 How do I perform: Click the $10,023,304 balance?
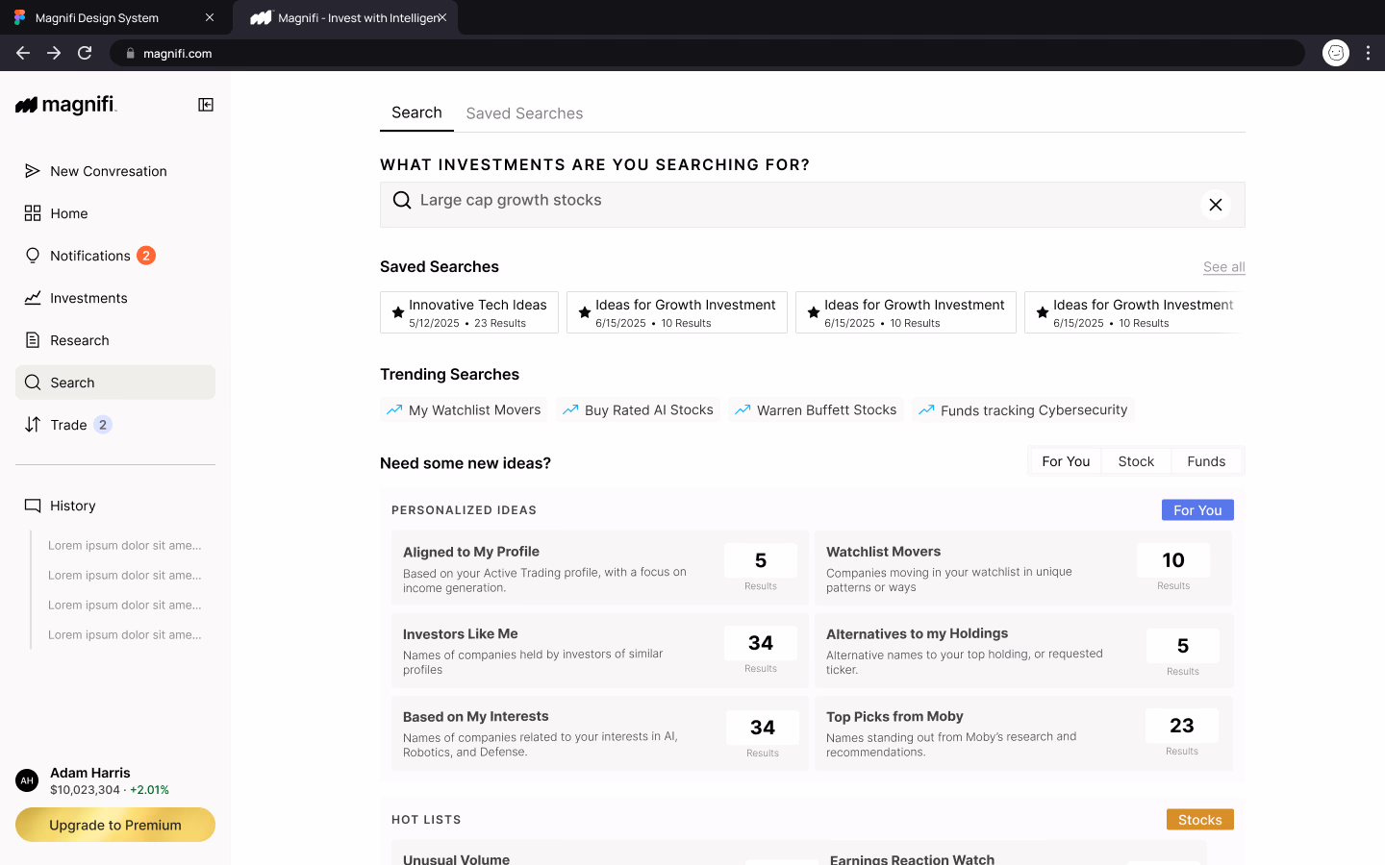pyautogui.click(x=85, y=790)
